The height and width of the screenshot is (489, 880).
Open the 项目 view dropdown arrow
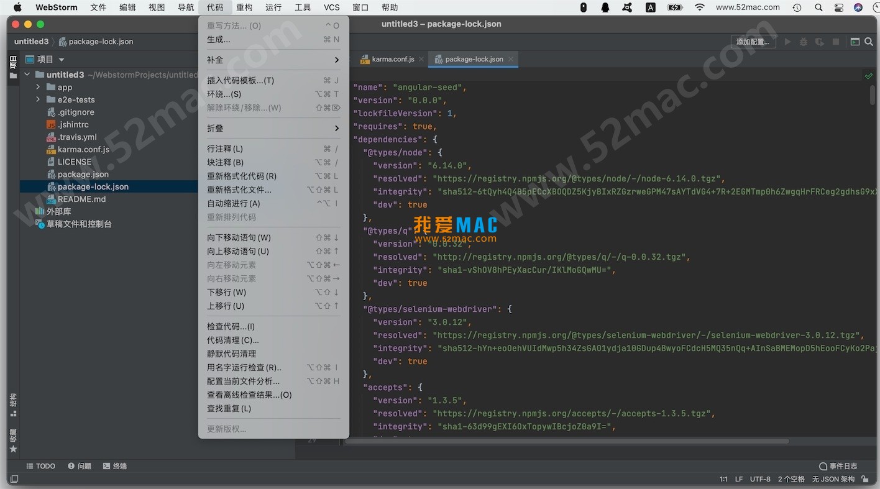coord(61,60)
